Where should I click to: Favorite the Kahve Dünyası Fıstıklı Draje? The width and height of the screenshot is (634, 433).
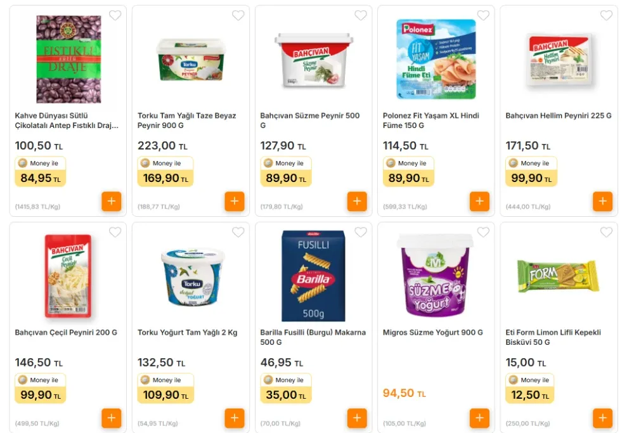point(115,16)
